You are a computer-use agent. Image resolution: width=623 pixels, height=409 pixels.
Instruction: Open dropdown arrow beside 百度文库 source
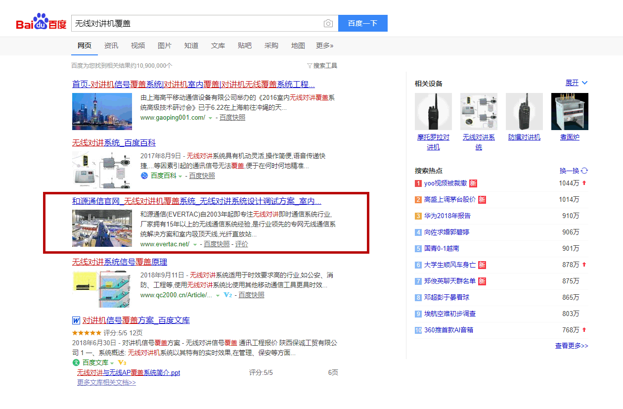point(112,363)
